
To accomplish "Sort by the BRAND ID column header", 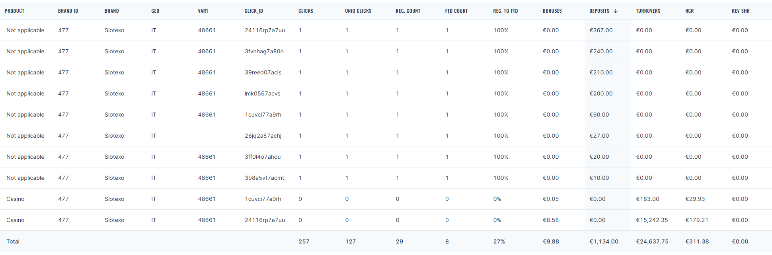I will [68, 11].
